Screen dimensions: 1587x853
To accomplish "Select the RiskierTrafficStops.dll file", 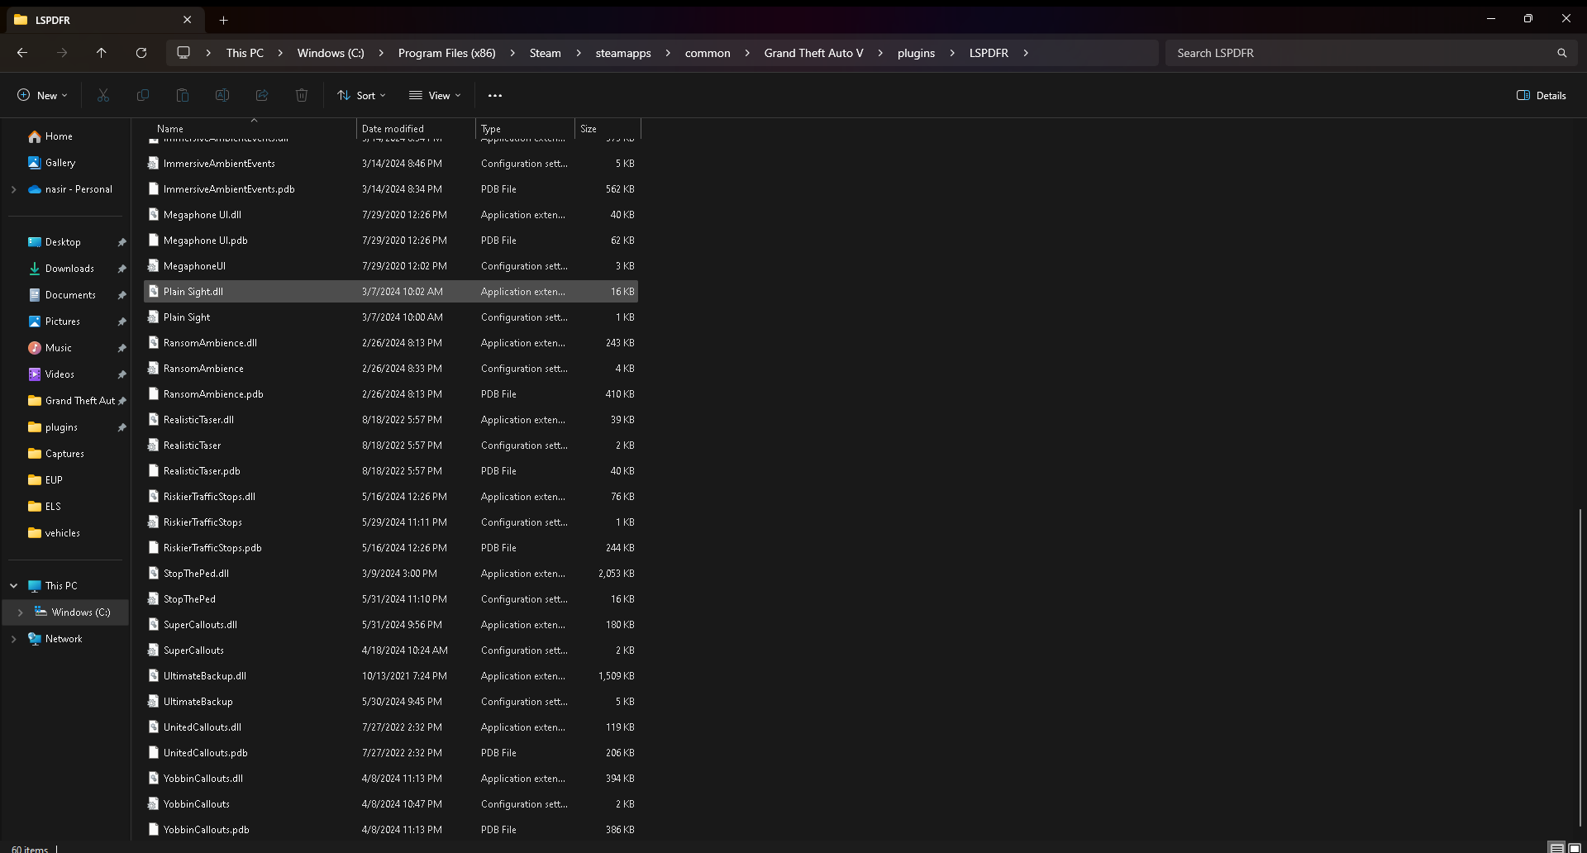I will pyautogui.click(x=391, y=497).
